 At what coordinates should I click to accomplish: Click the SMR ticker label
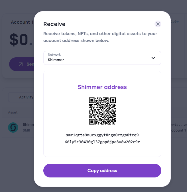(26, 131)
